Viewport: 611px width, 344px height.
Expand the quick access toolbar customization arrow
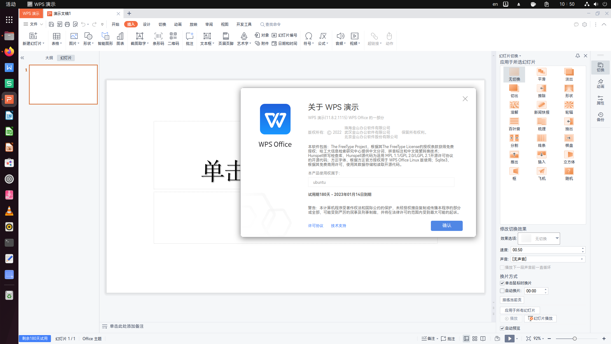pos(102,24)
